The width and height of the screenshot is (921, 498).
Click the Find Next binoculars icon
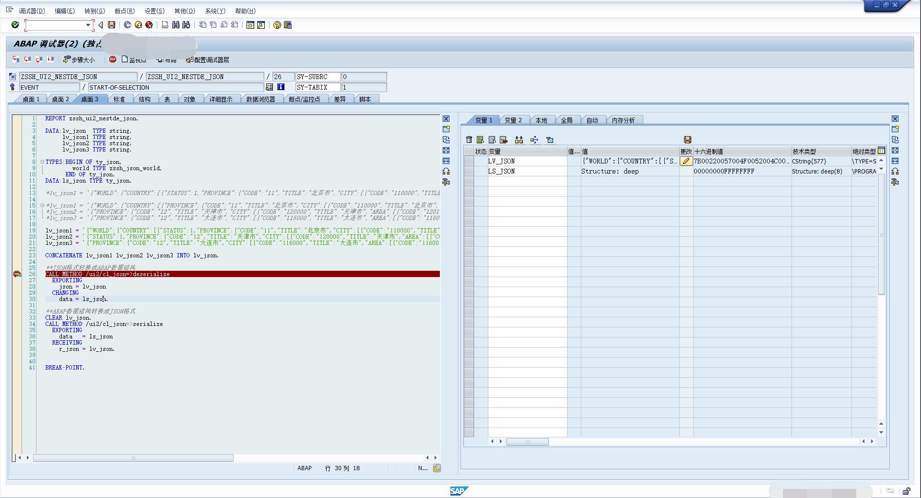pos(186,25)
